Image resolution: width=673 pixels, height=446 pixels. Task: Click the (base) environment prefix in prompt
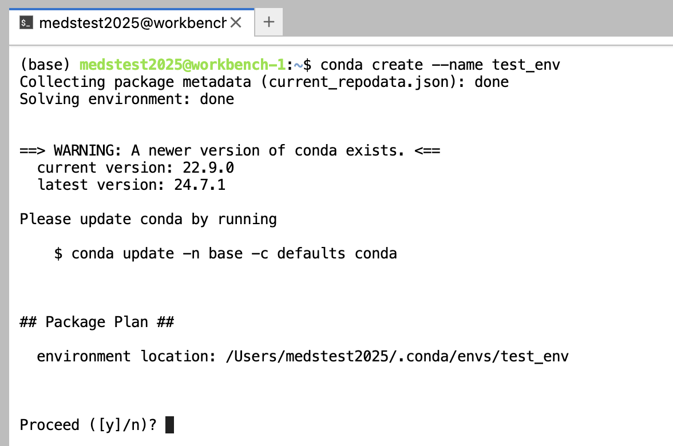click(x=45, y=65)
